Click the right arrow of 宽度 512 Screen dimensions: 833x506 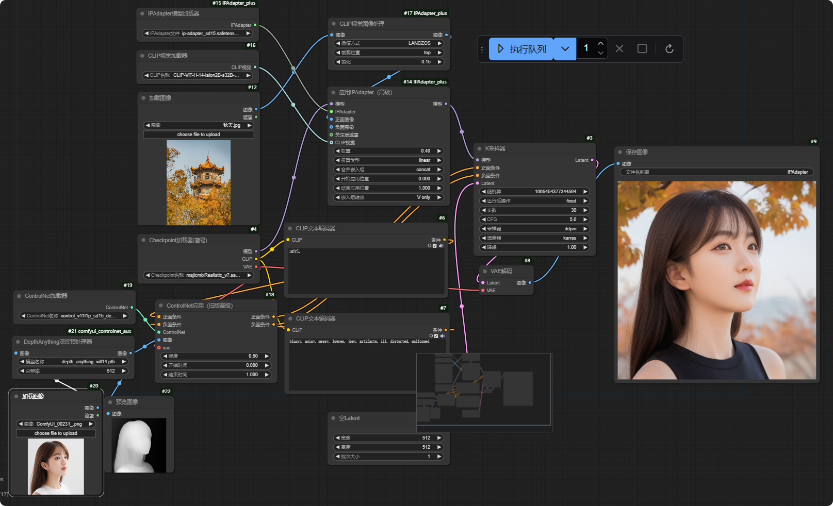tap(439, 438)
